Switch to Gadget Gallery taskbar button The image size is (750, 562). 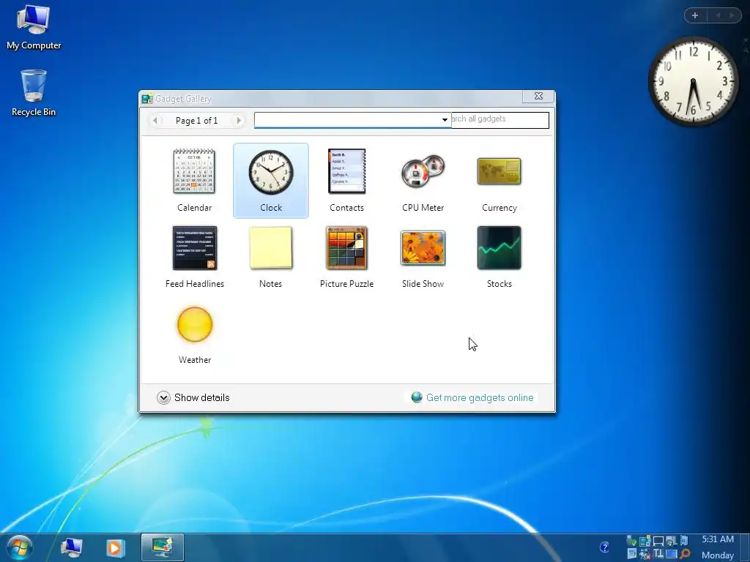point(163,547)
